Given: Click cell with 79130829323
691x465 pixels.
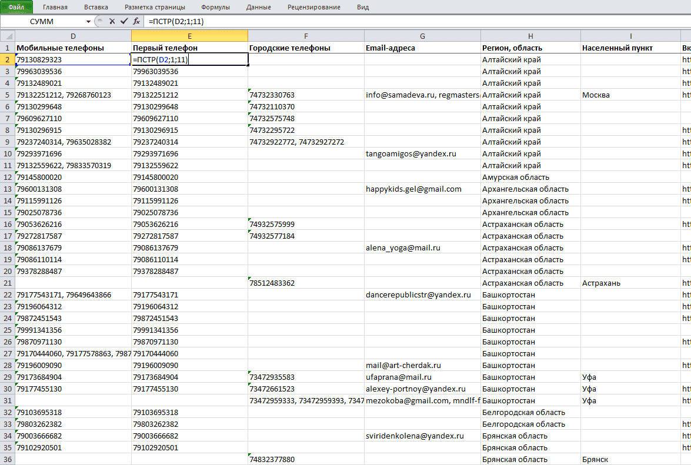Looking at the screenshot, I should (x=73, y=59).
